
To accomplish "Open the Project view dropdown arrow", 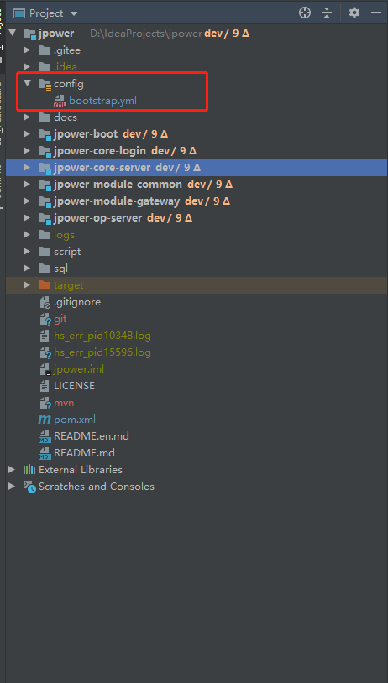I will 74,13.
